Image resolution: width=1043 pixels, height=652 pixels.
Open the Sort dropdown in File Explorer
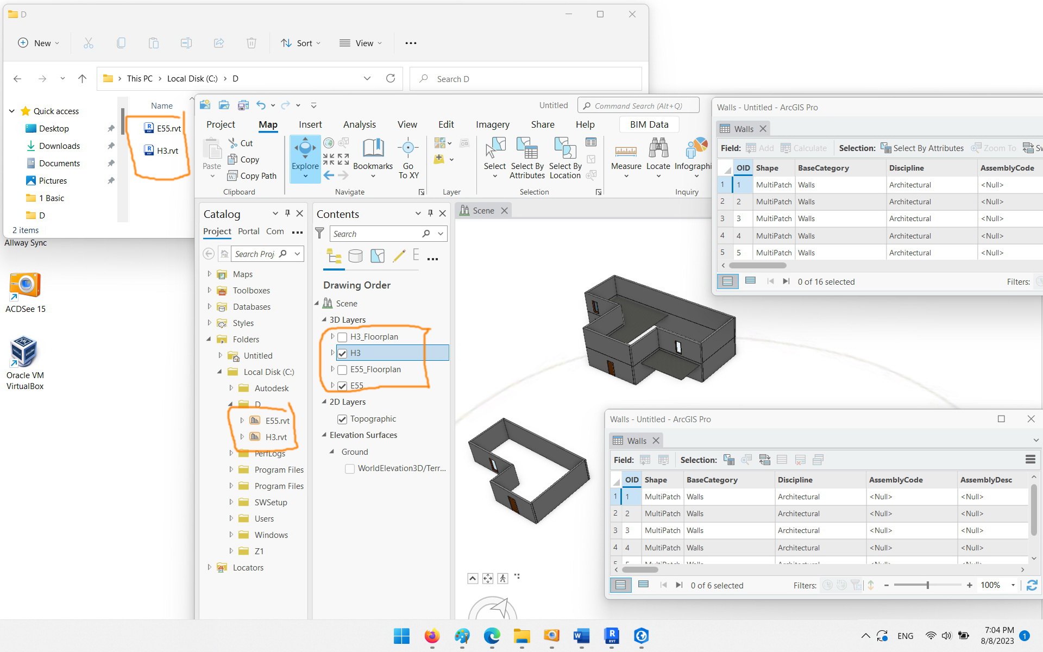(x=300, y=43)
